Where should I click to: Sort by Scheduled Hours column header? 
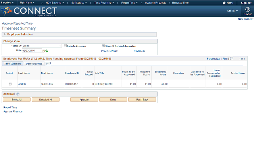(x=160, y=73)
